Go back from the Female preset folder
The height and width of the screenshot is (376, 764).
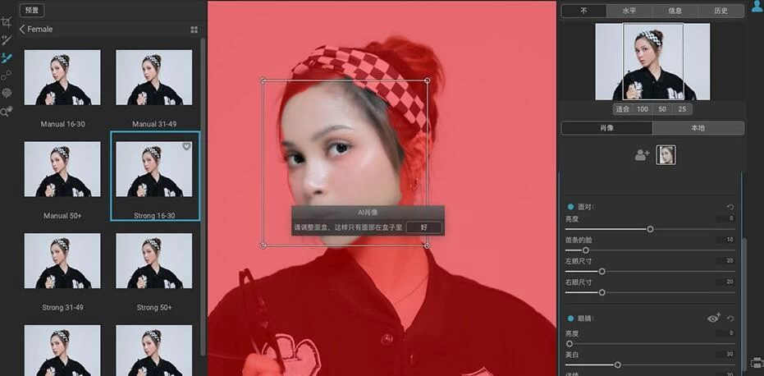22,30
